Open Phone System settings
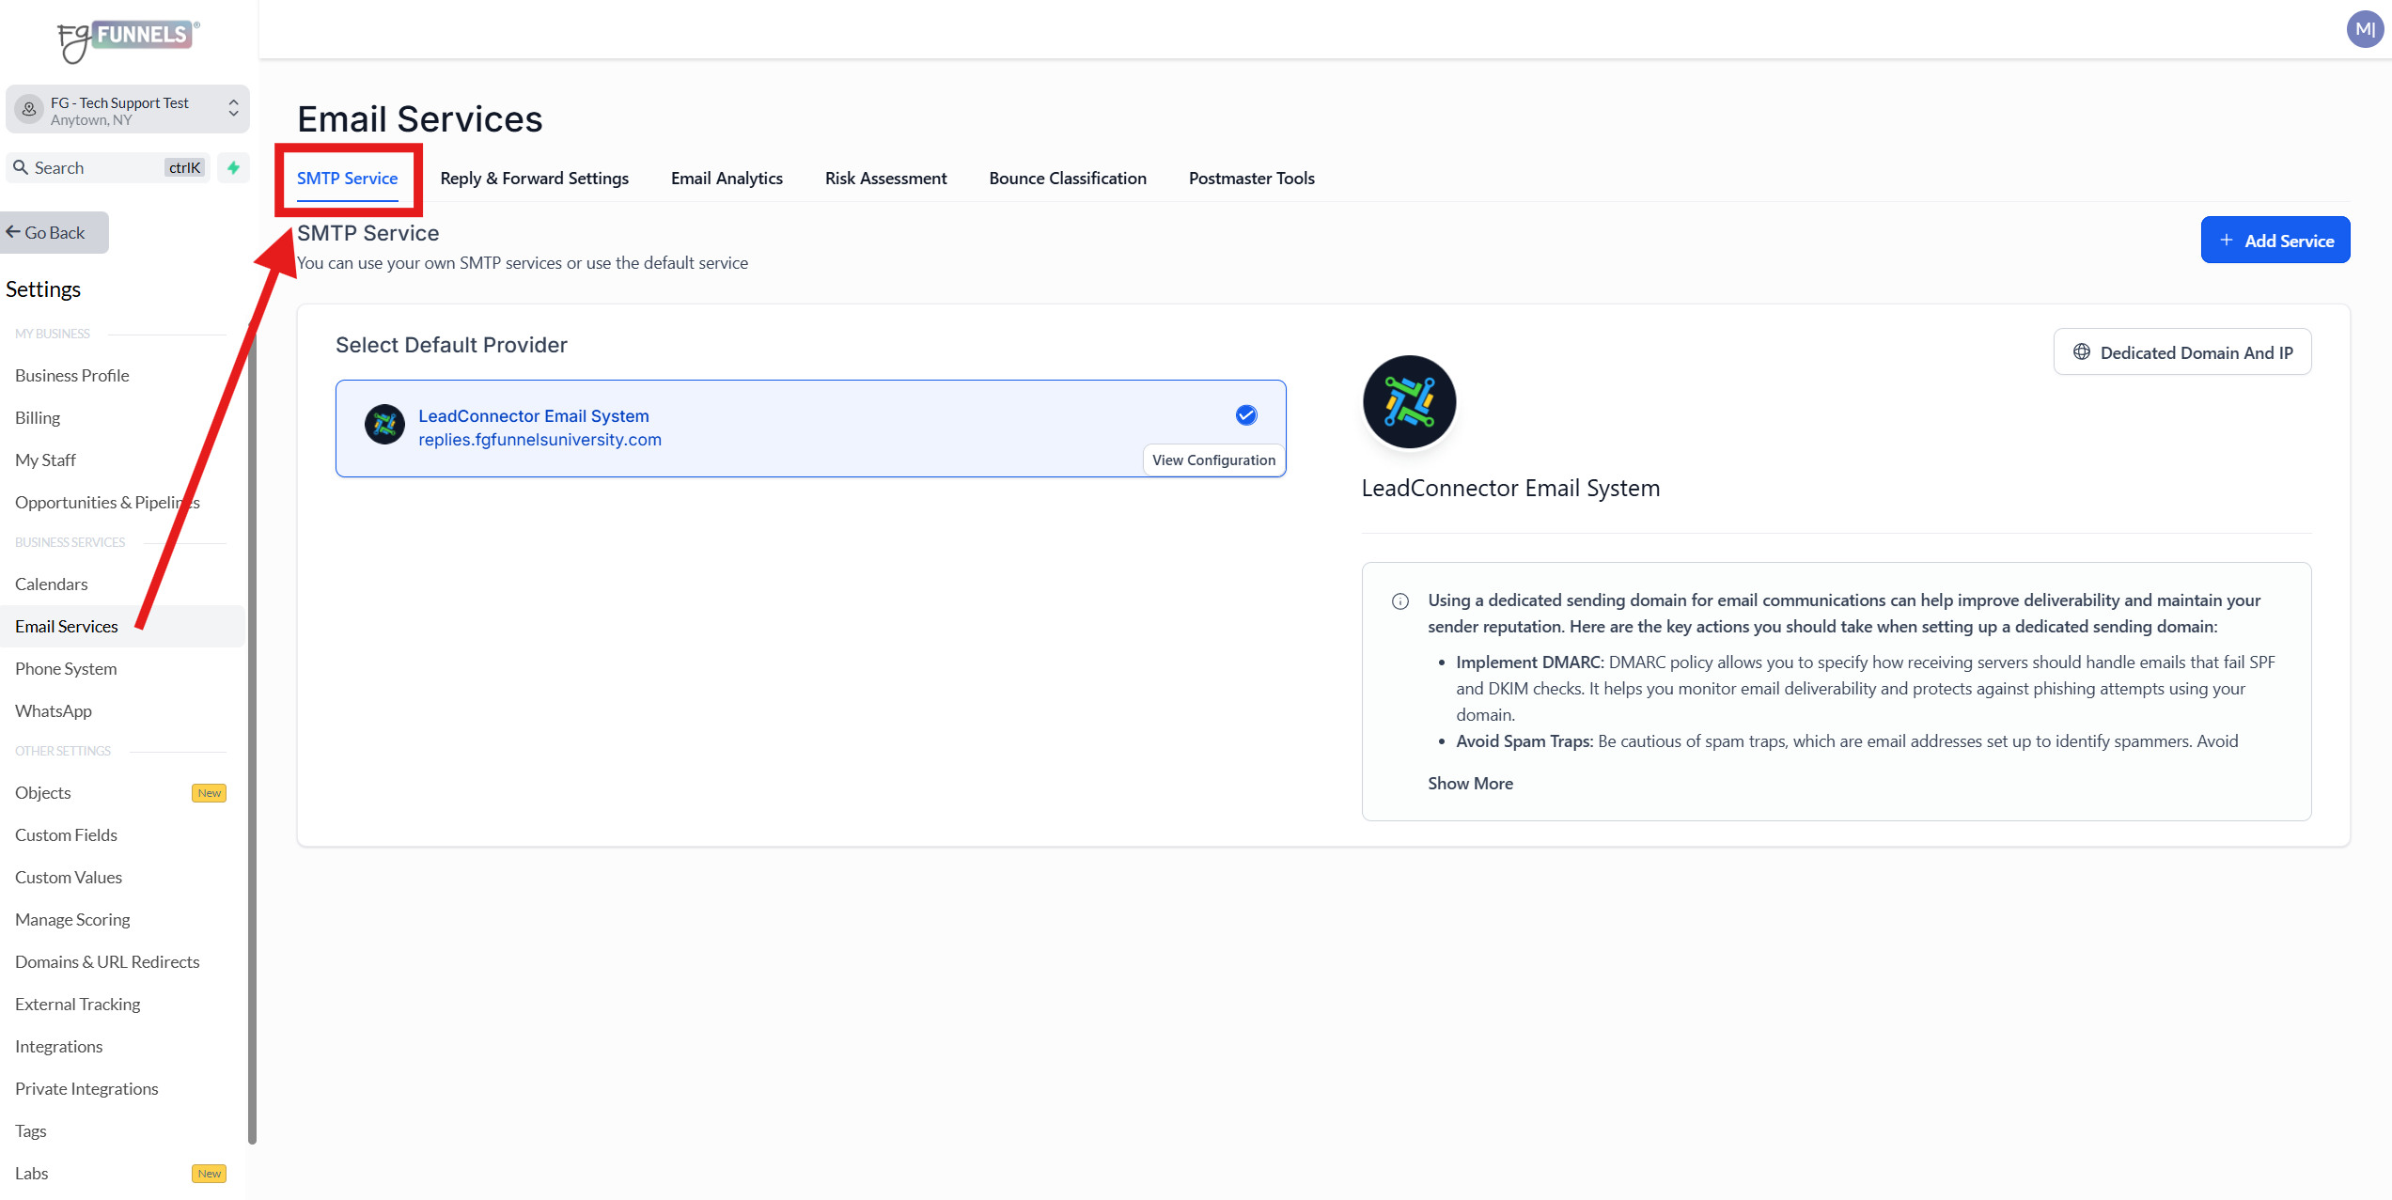Screen dimensions: 2392x1200 pyautogui.click(x=66, y=668)
